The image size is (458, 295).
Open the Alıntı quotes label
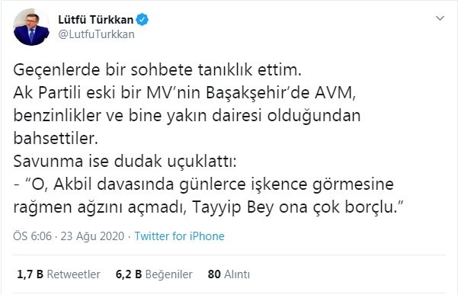point(237,274)
